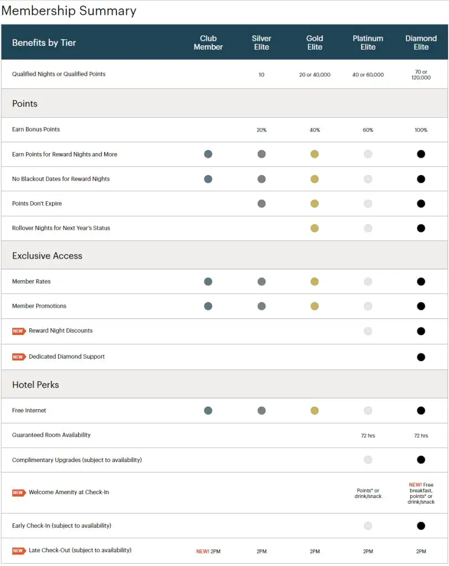Click the Guaranteed Room Availability row label
The width and height of the screenshot is (449, 566).
click(51, 435)
